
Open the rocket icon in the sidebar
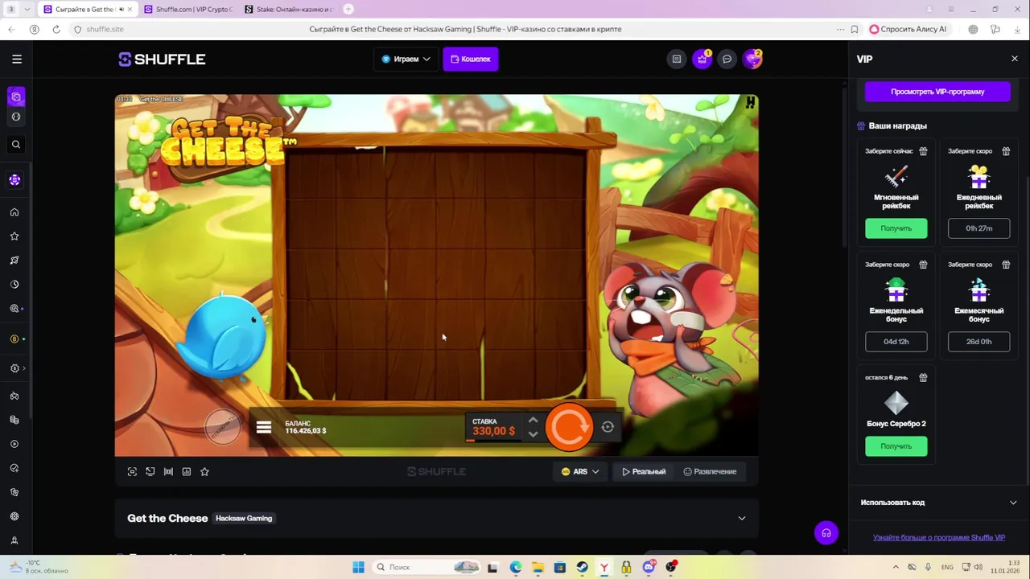pyautogui.click(x=14, y=261)
